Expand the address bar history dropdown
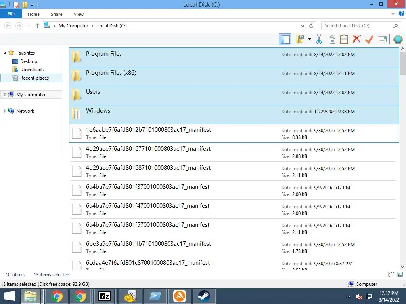Viewport: 406px width, 304px height. pos(303,26)
